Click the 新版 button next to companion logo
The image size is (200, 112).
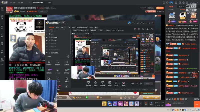pos(63,23)
